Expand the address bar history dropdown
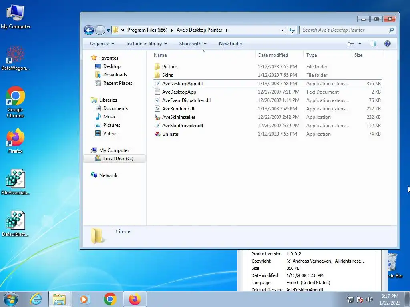The height and width of the screenshot is (307, 410). pos(283,30)
